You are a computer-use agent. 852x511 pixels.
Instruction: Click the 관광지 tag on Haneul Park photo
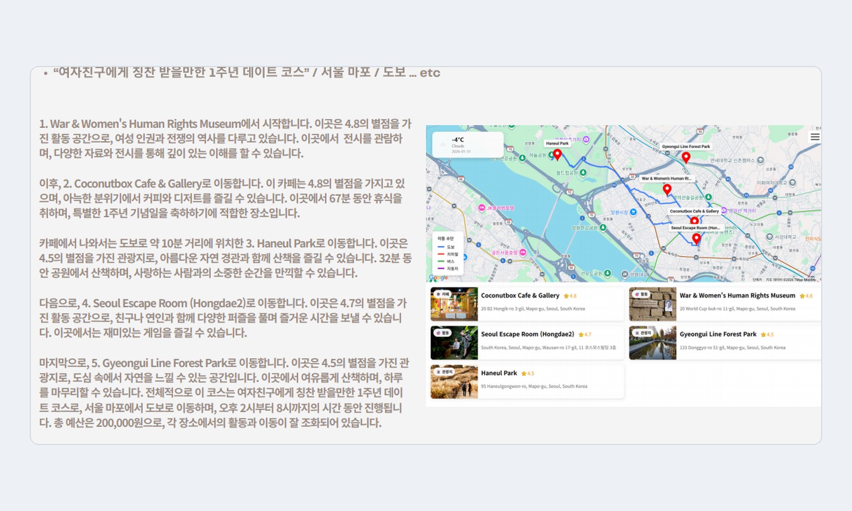pyautogui.click(x=445, y=372)
